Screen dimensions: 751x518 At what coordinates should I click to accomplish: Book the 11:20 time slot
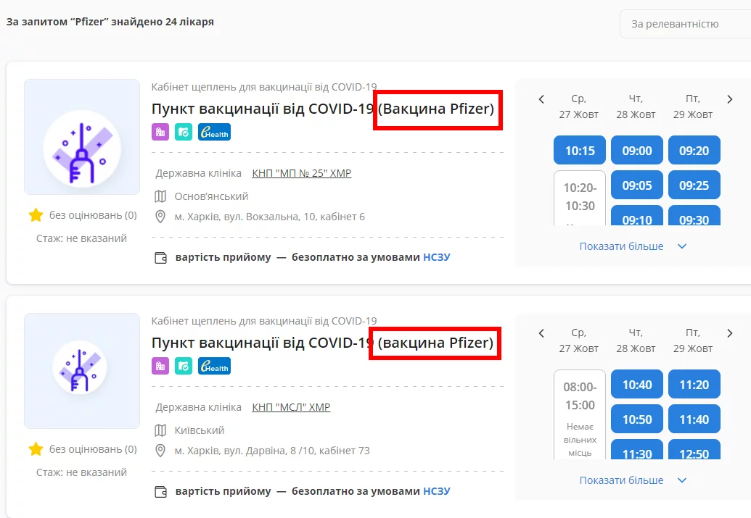click(694, 384)
